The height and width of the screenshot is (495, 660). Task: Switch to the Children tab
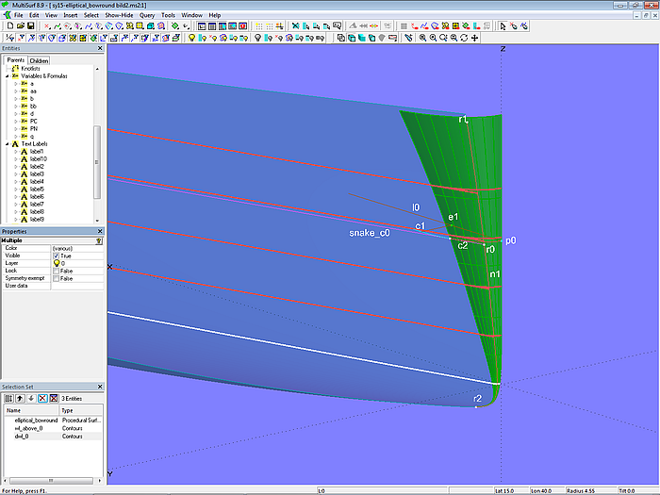click(39, 60)
